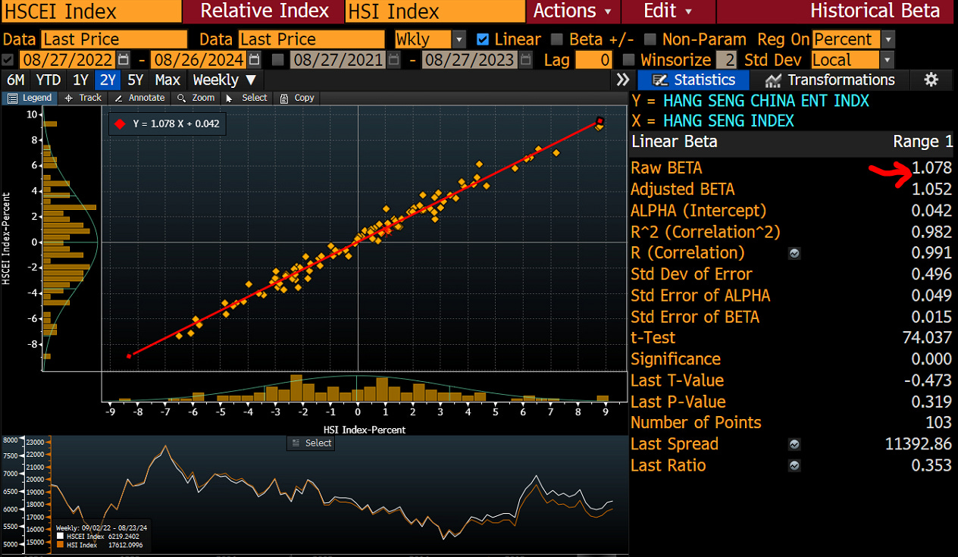Click the ALPHA (Intercept) row
This screenshot has width=958, height=557.
pos(791,211)
